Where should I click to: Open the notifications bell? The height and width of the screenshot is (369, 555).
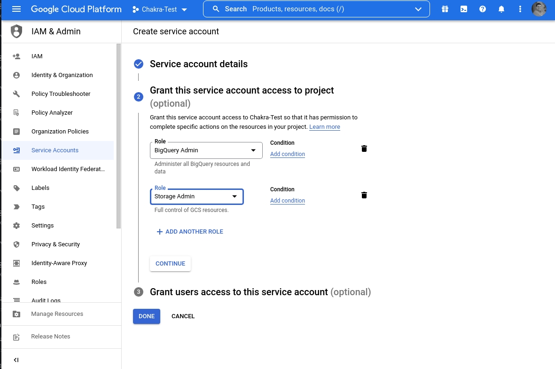click(501, 9)
